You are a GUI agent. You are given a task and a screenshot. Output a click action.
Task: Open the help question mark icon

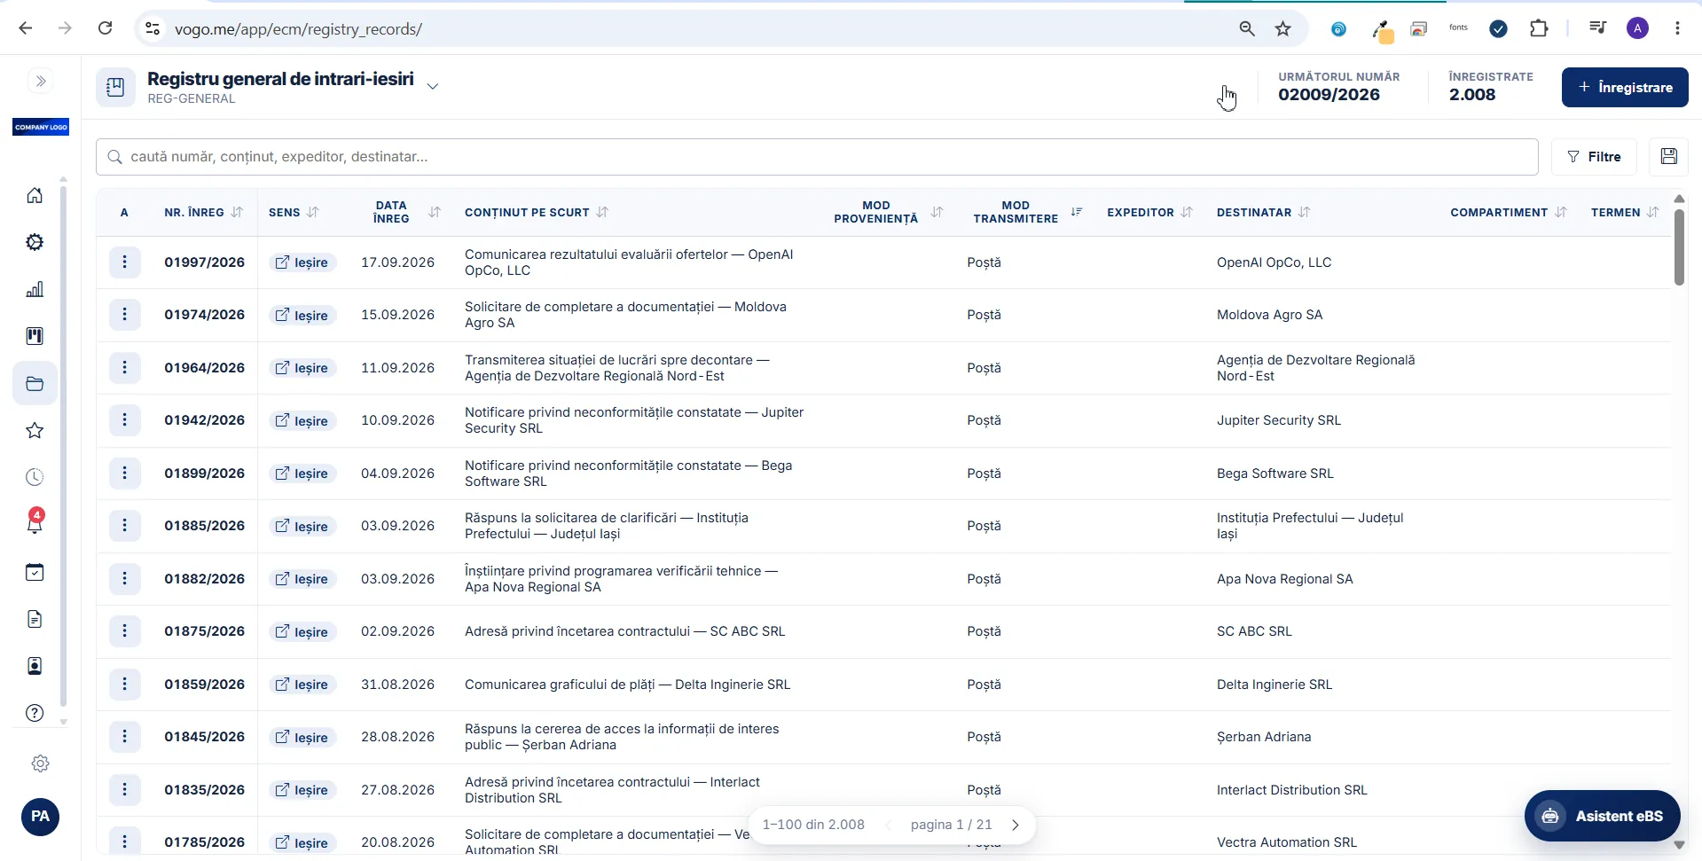coord(35,713)
